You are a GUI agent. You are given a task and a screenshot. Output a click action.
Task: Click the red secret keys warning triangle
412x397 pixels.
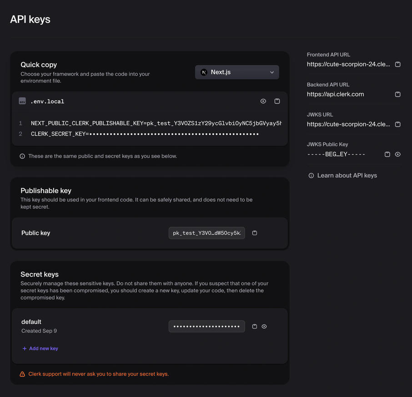pos(22,373)
